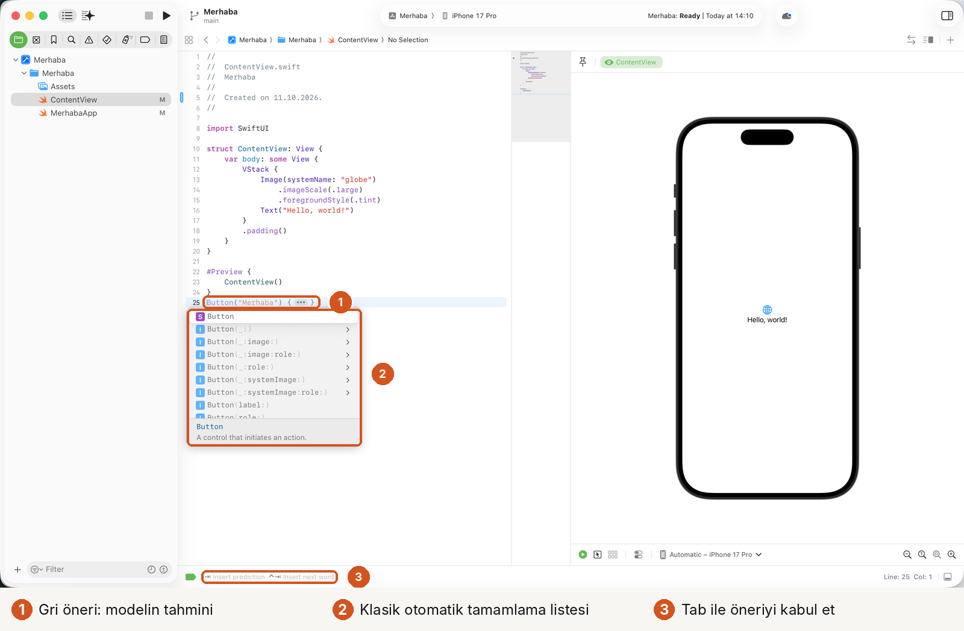Collapse the Merhaba project root

pyautogui.click(x=16, y=60)
